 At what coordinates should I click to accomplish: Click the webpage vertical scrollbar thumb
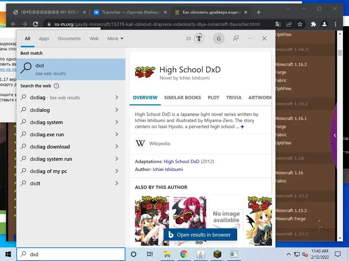point(340,53)
